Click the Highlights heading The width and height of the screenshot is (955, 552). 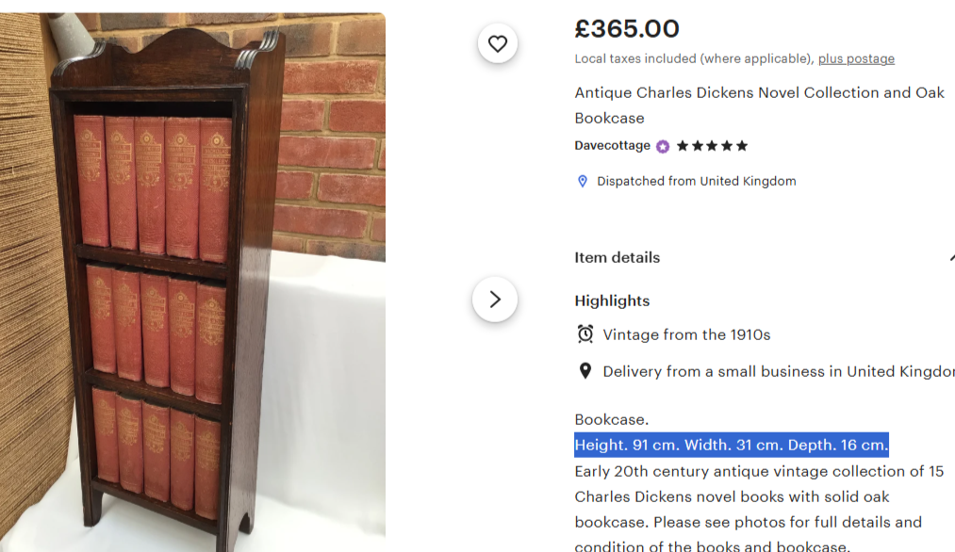click(612, 300)
